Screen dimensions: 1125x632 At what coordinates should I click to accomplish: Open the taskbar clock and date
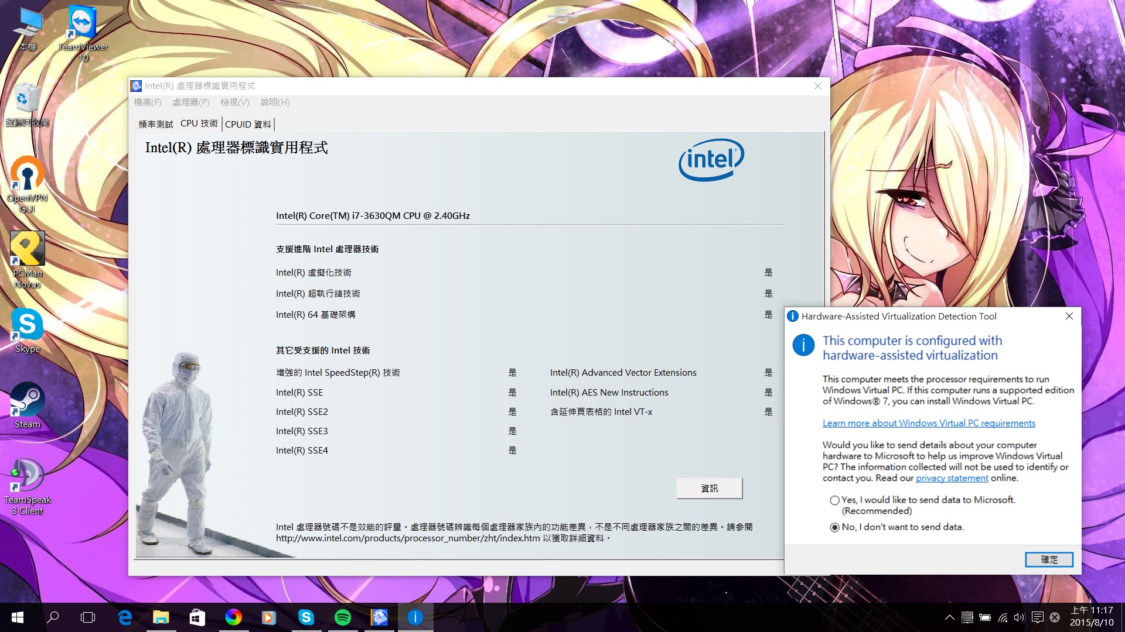click(1092, 616)
